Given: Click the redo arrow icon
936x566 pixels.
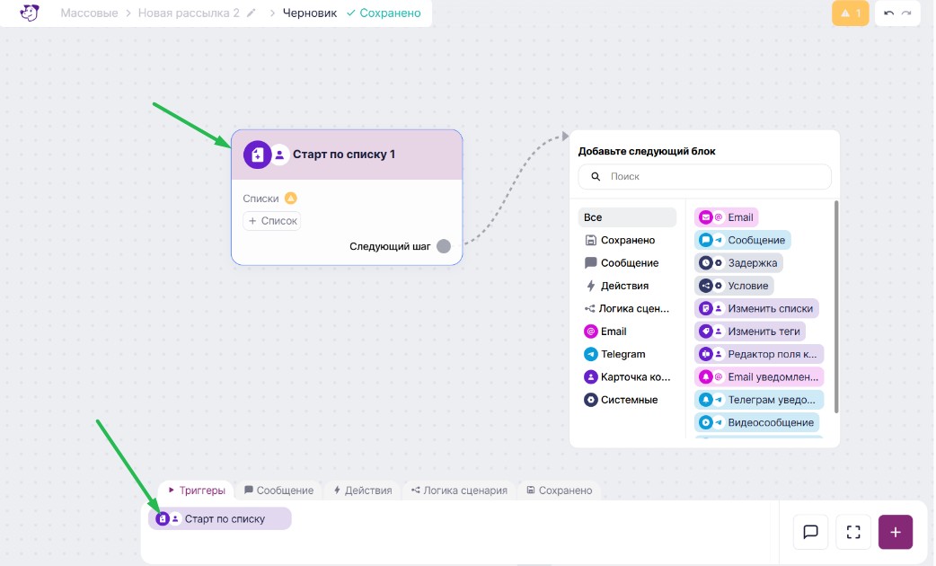Looking at the screenshot, I should pos(906,13).
